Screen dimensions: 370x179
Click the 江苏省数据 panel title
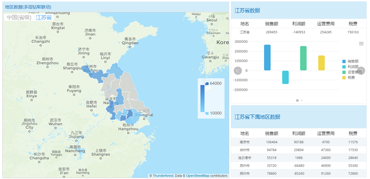coord(247,10)
